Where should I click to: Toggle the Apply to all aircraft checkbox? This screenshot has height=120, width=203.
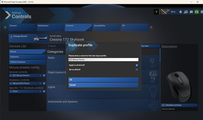(x=137, y=65)
